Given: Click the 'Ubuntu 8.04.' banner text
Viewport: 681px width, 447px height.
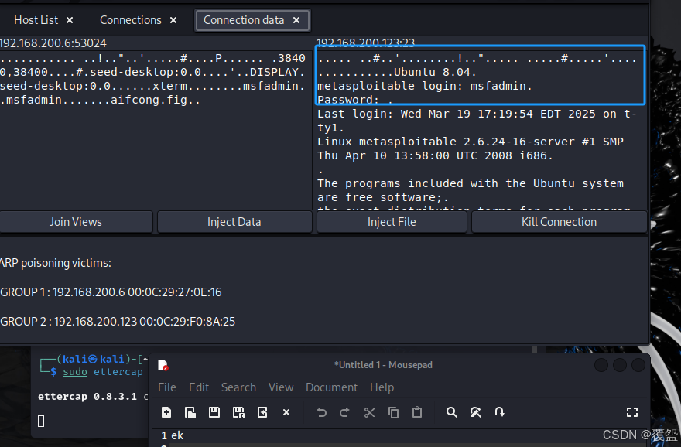Looking at the screenshot, I should [x=435, y=72].
